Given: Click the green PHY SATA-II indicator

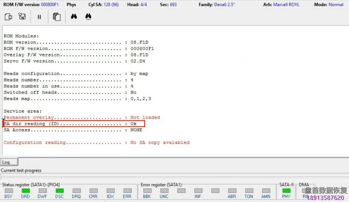Looking at the screenshot, I should (286, 191).
